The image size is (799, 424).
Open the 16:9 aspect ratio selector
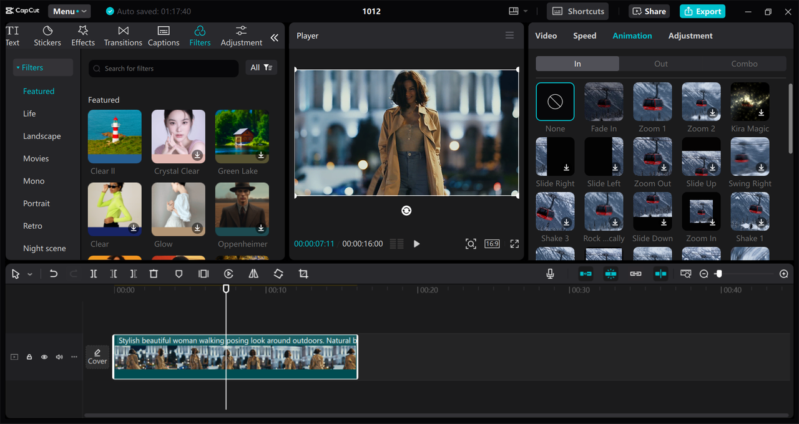click(492, 244)
